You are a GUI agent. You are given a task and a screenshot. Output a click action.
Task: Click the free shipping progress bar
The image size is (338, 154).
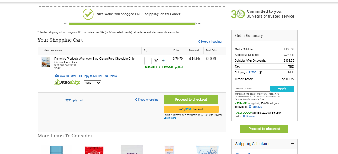click(x=132, y=24)
